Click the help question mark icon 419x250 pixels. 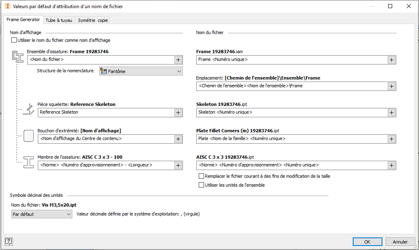(x=9, y=241)
